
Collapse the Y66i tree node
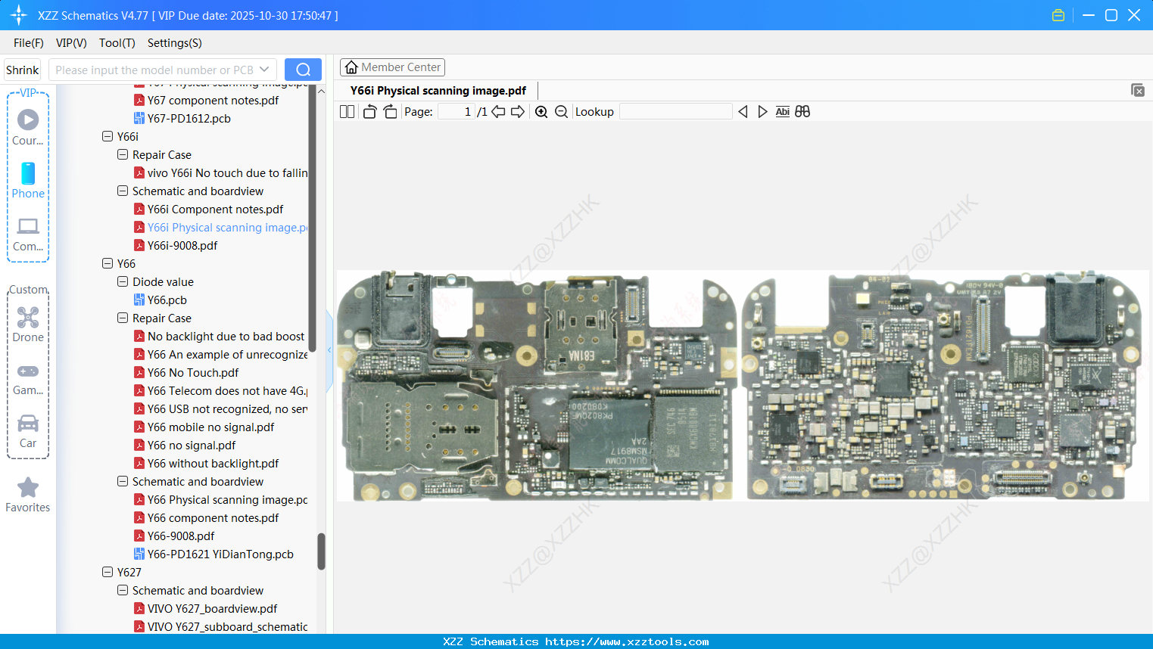(x=108, y=136)
